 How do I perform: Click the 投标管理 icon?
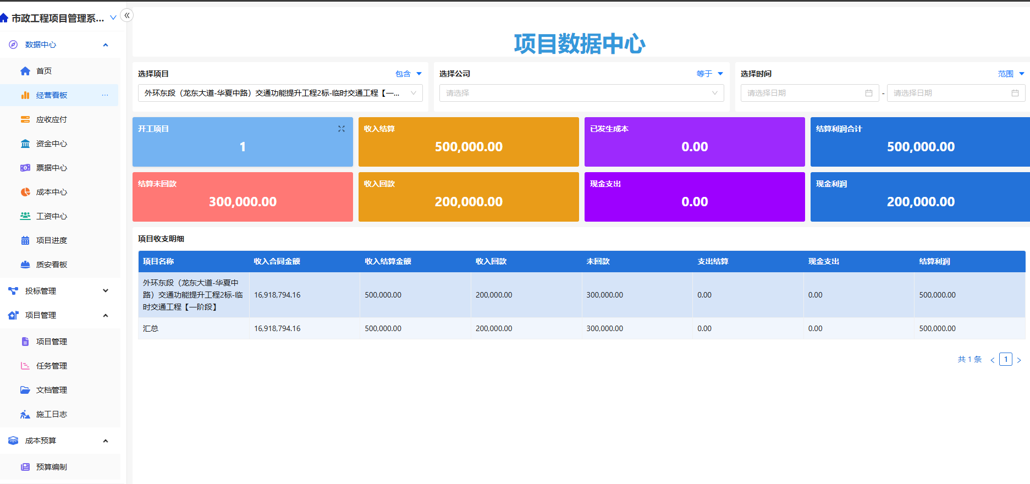pyautogui.click(x=13, y=291)
